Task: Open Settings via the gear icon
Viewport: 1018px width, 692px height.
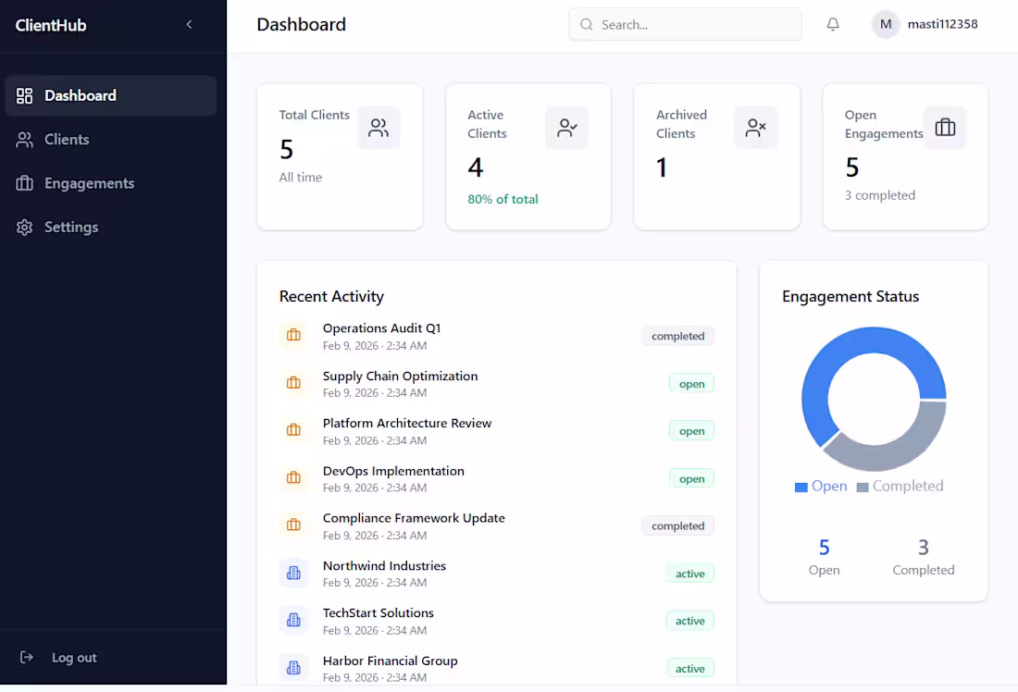Action: (x=23, y=227)
